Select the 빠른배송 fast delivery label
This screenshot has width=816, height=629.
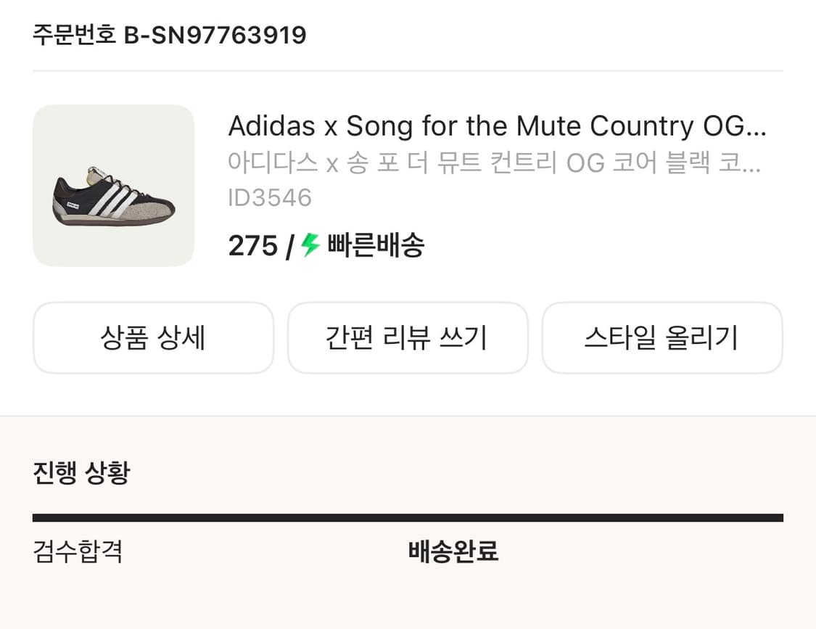click(x=376, y=247)
